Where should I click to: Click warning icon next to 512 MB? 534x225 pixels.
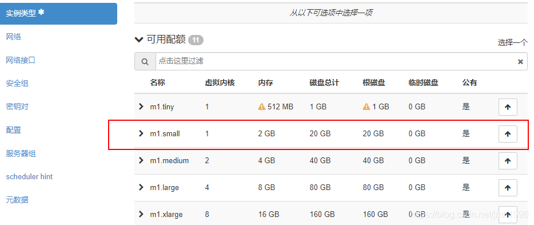pos(261,106)
